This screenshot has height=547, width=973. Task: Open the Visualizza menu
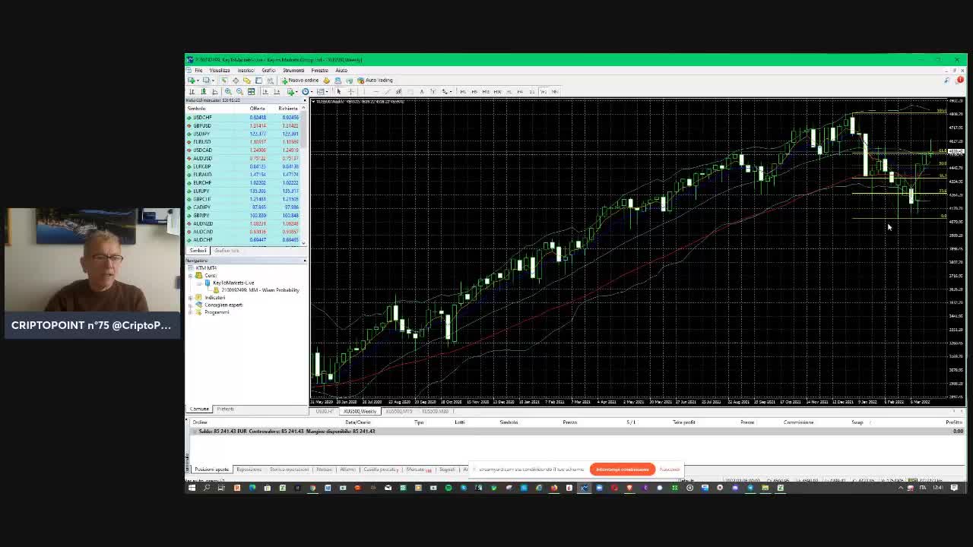[x=220, y=71]
